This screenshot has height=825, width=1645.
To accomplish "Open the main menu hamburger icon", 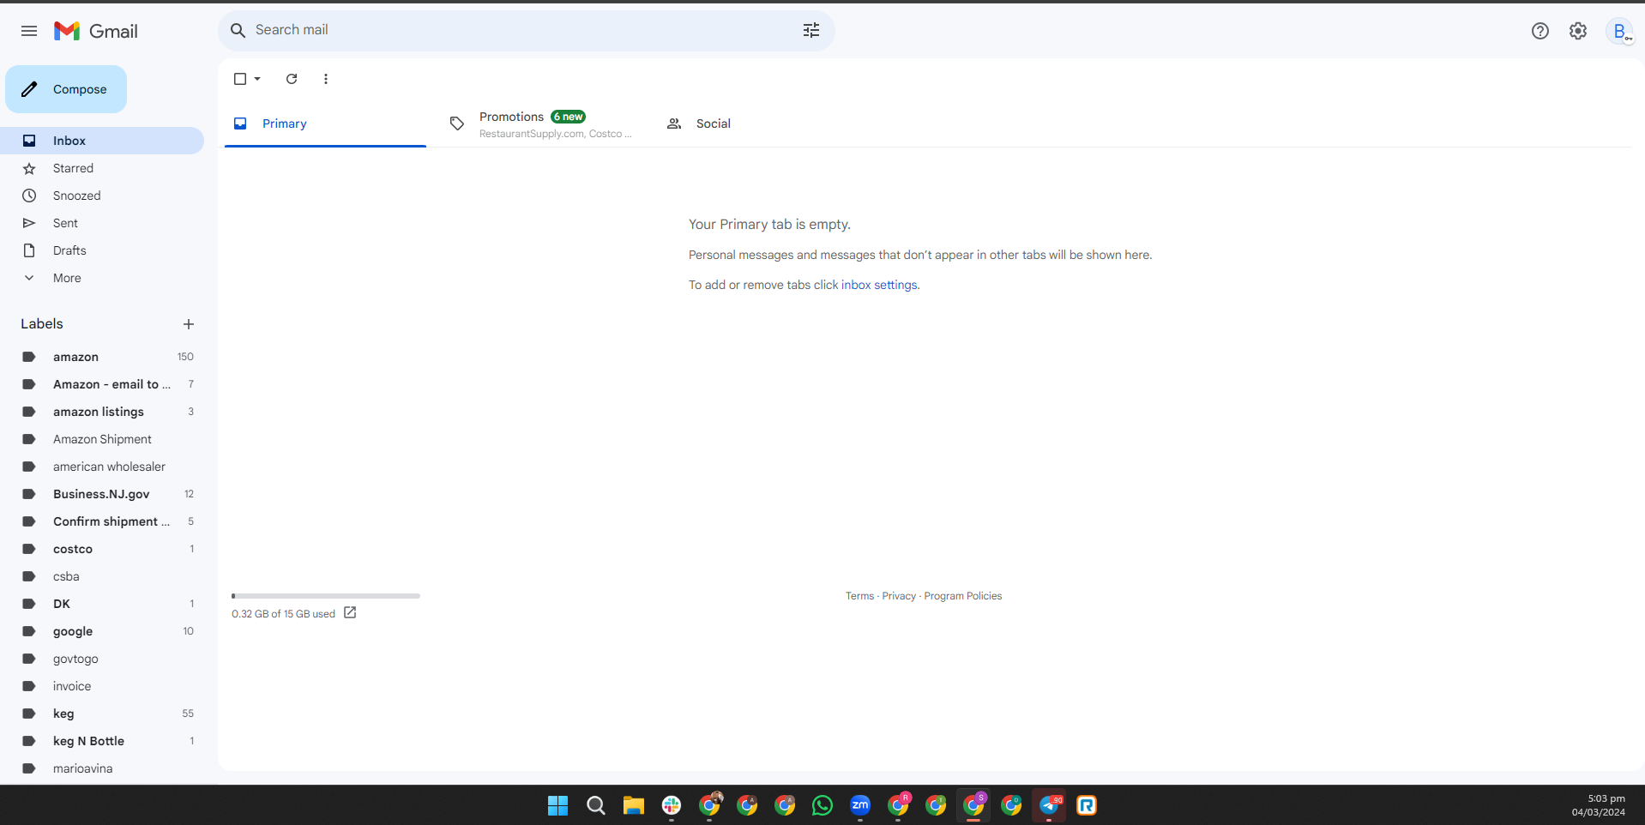I will point(29,31).
